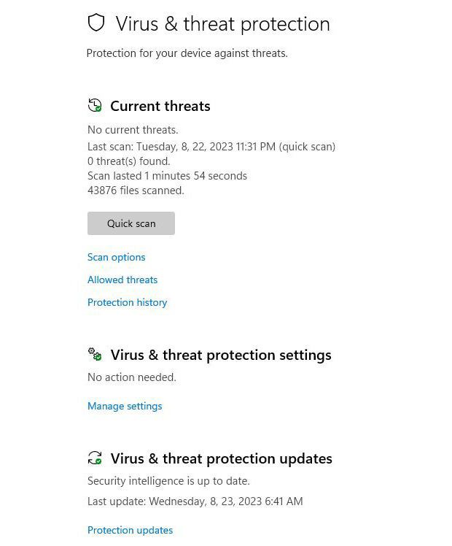The image size is (452, 546).
Task: Click the shield icon beside the page title
Action: [x=96, y=23]
